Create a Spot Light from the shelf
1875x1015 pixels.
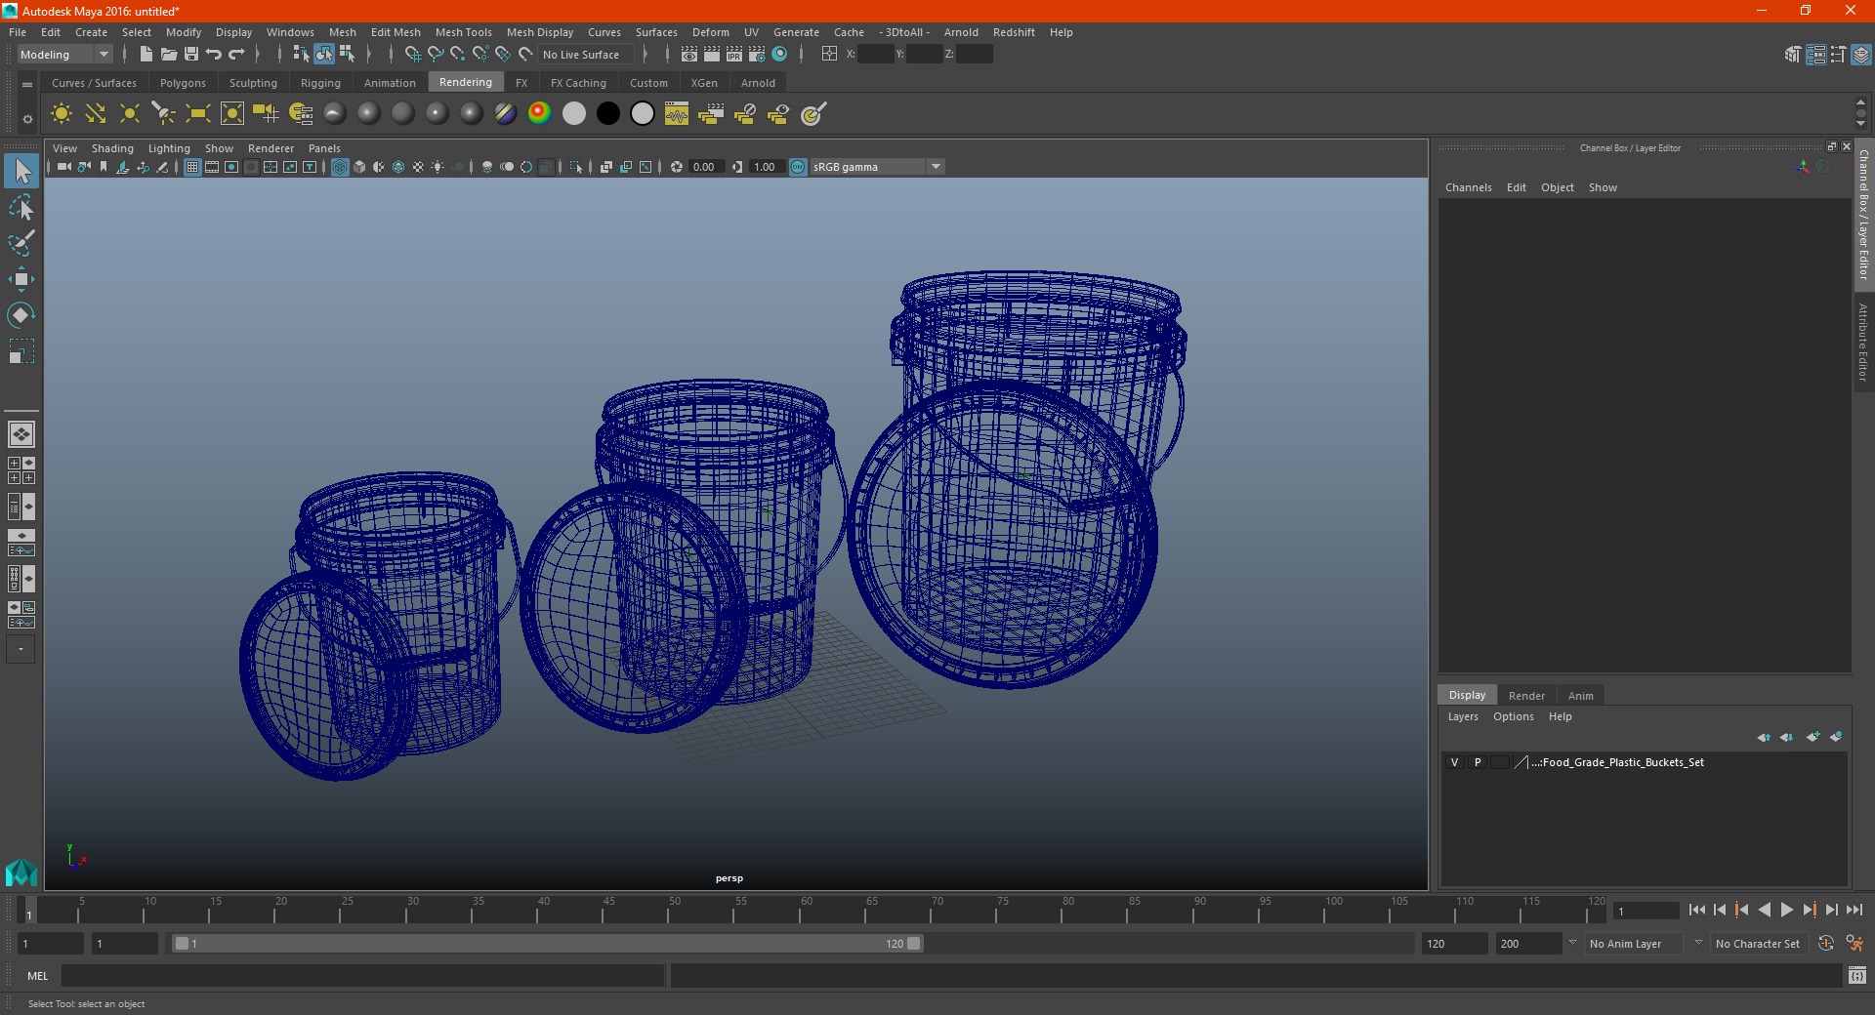tap(164, 114)
